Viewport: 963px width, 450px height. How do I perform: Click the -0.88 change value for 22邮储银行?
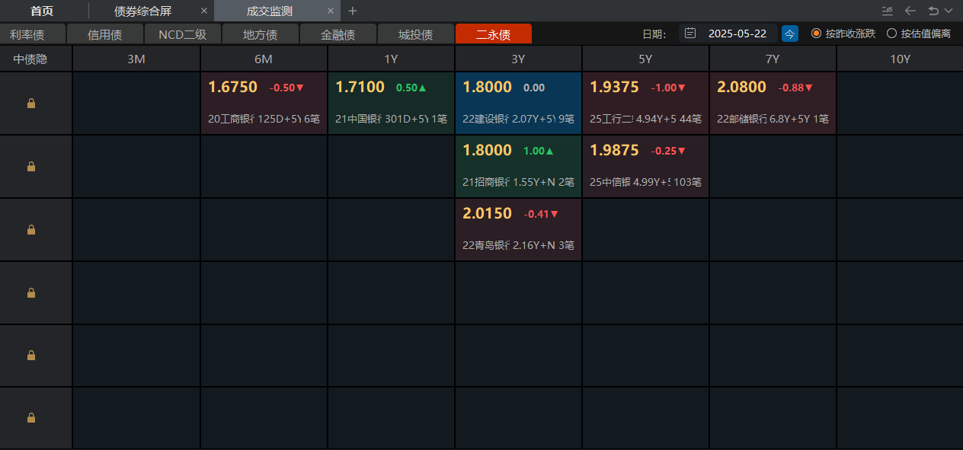795,88
